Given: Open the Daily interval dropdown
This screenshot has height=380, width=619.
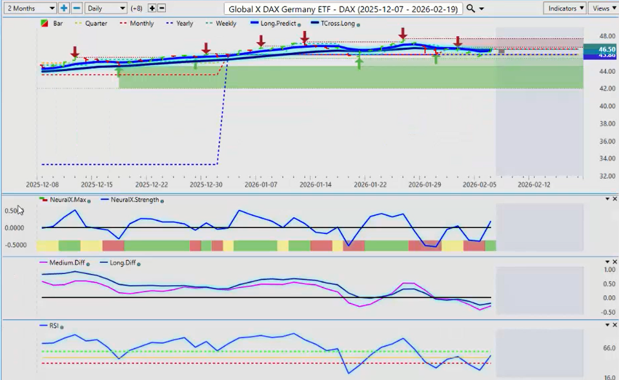Looking at the screenshot, I should tap(106, 8).
